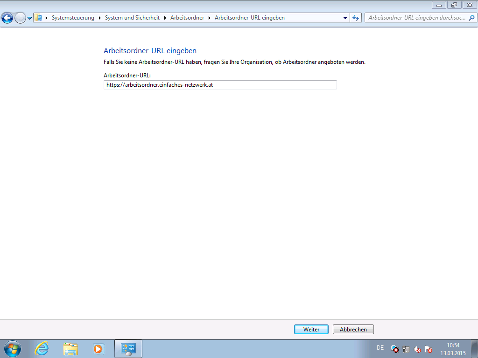Open the security shield tray icon
This screenshot has height=358, width=478.
coord(395,349)
